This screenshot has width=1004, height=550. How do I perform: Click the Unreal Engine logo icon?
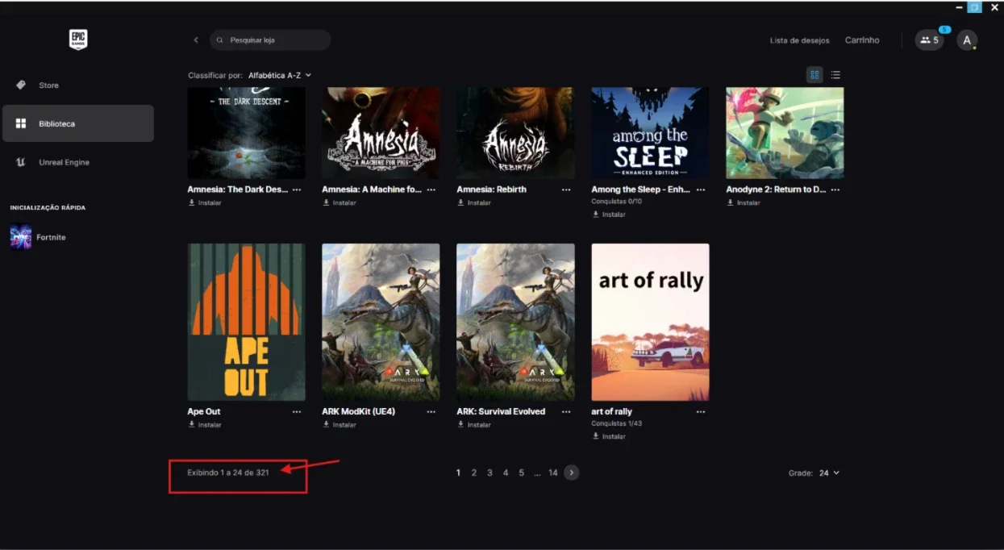point(21,162)
